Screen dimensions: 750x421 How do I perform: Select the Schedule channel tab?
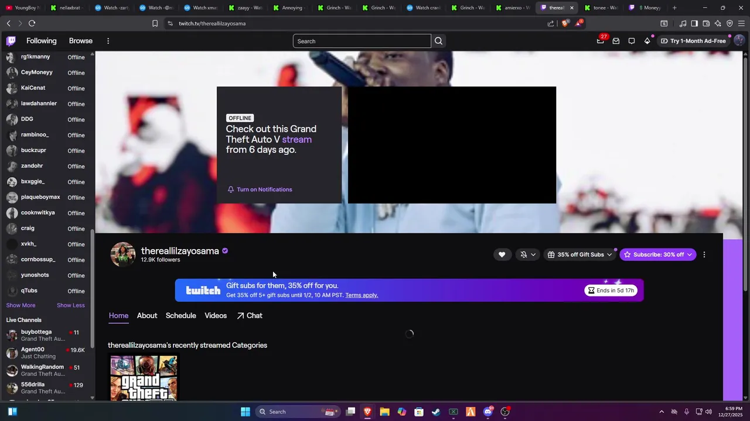pos(180,316)
